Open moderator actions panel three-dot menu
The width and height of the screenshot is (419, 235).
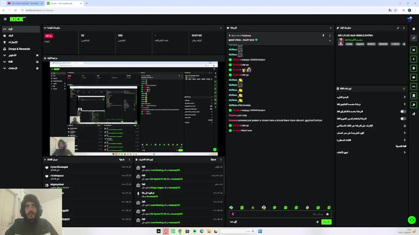click(x=221, y=160)
